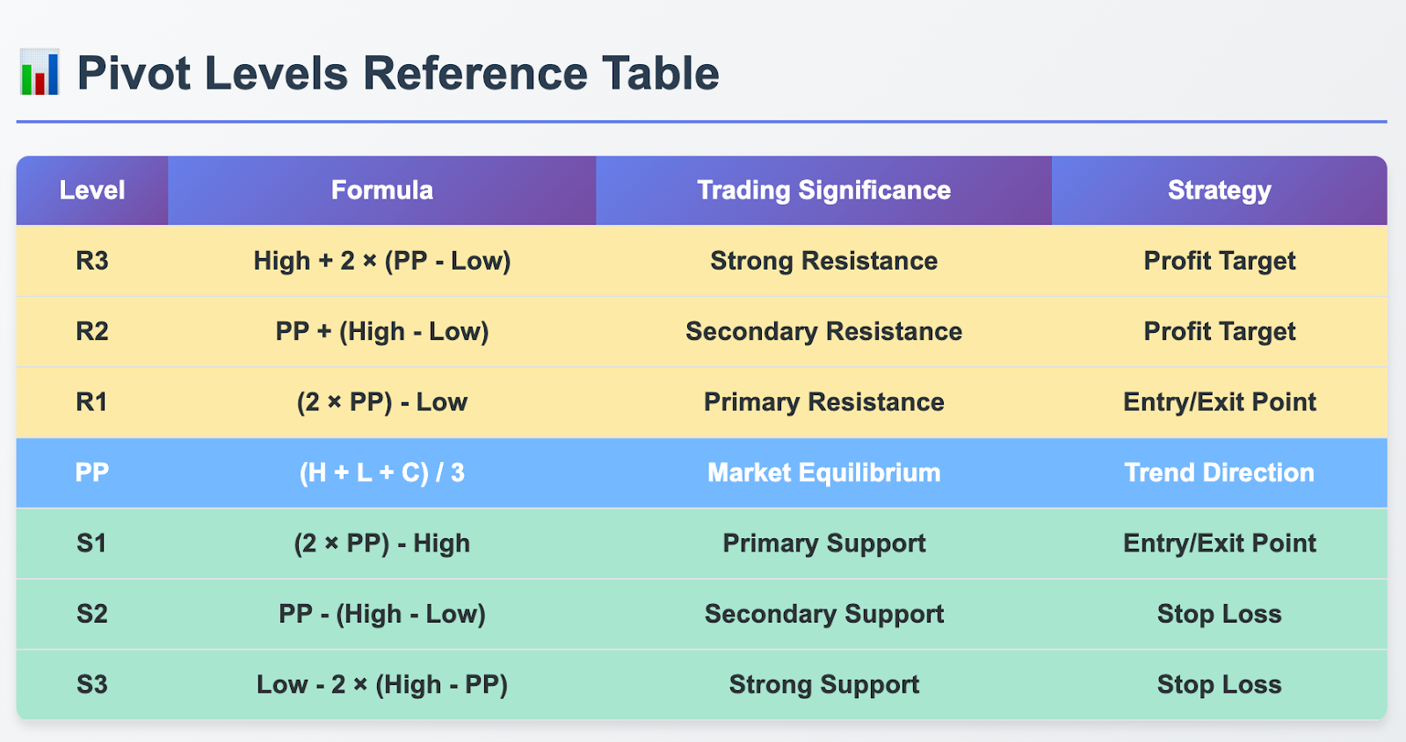Select the R3 level cell
Screen dimensions: 1406x742
coord(92,261)
